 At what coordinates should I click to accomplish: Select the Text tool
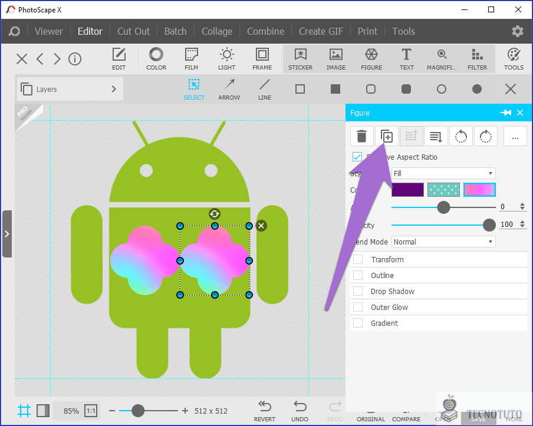coord(407,59)
